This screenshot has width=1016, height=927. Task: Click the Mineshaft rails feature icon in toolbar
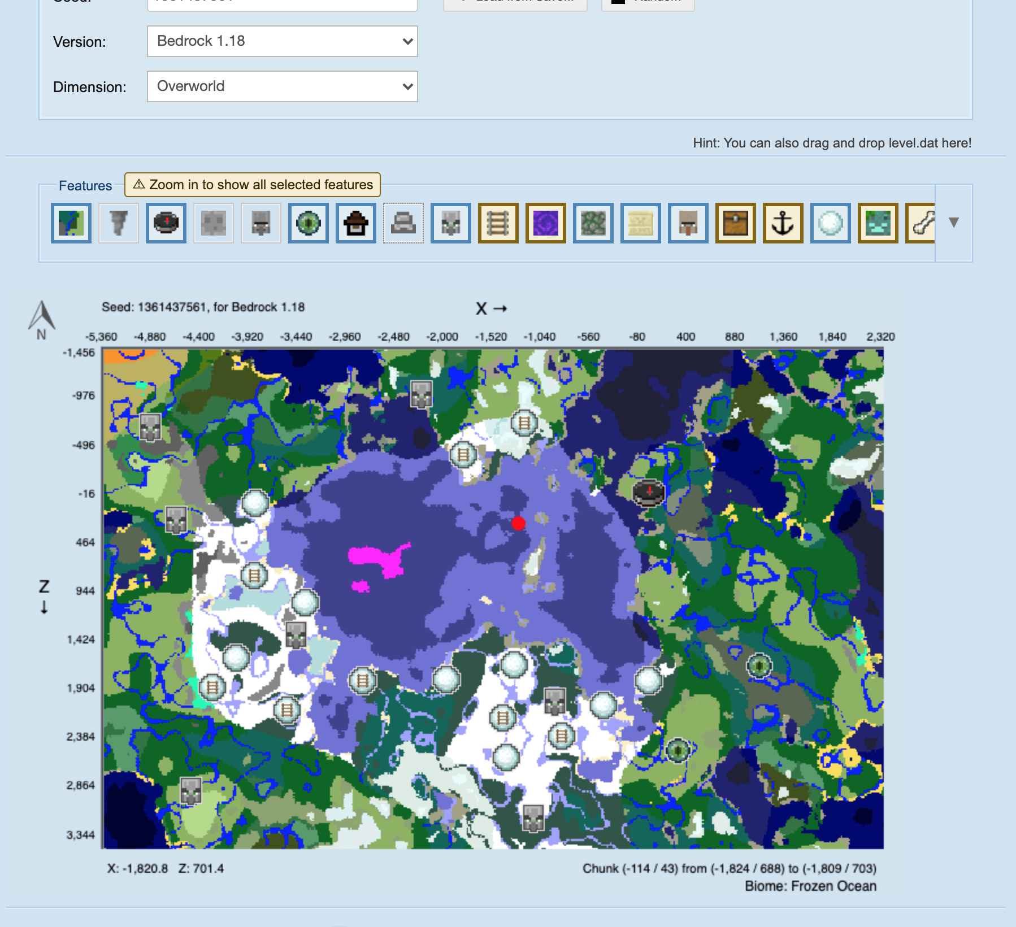point(498,223)
